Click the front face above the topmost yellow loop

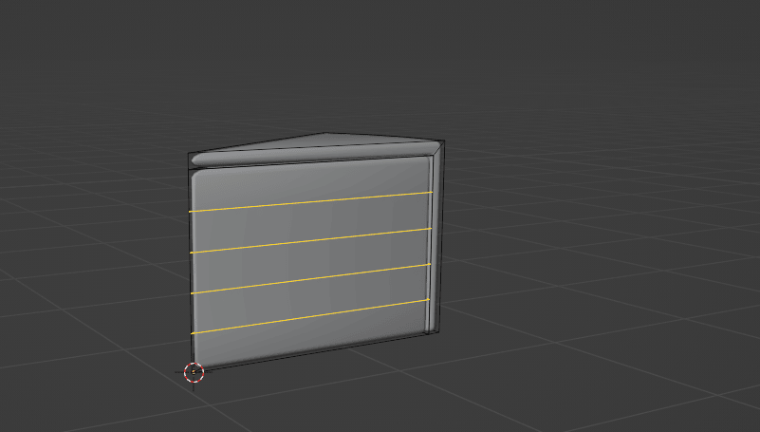point(311,182)
